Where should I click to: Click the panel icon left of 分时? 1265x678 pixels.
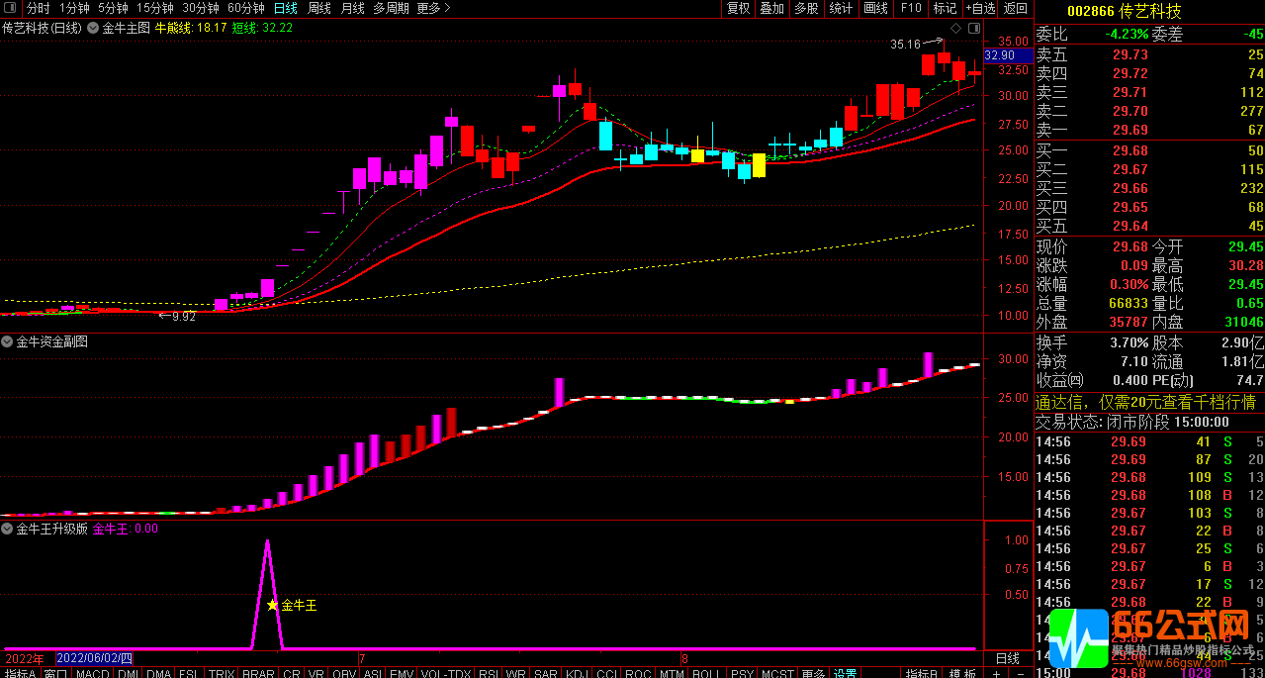(x=12, y=8)
